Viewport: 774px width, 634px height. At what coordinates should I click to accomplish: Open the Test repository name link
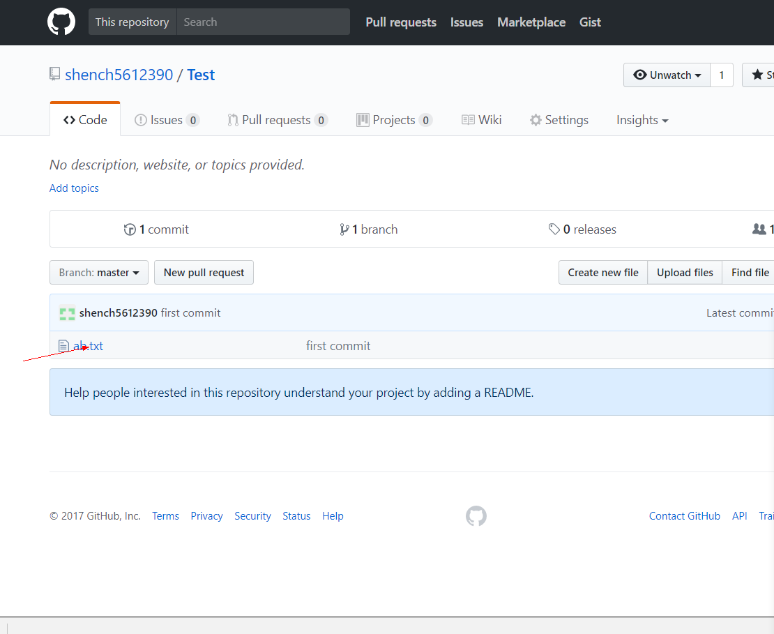[x=201, y=75]
